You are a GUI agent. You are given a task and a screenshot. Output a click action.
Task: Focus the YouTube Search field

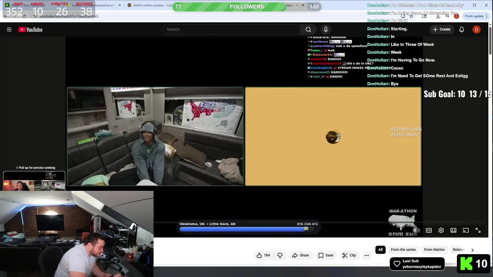coord(231,29)
